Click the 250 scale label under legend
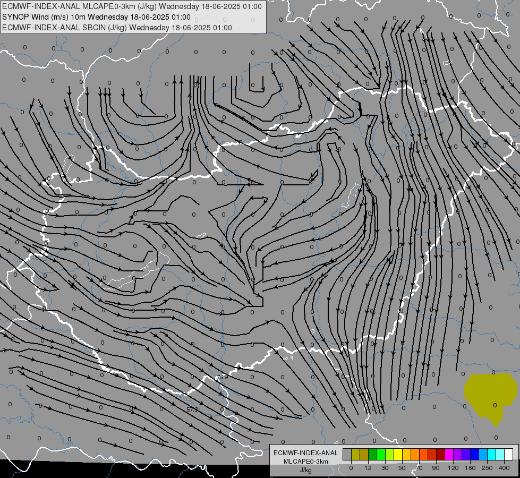520x478 pixels. click(487, 468)
